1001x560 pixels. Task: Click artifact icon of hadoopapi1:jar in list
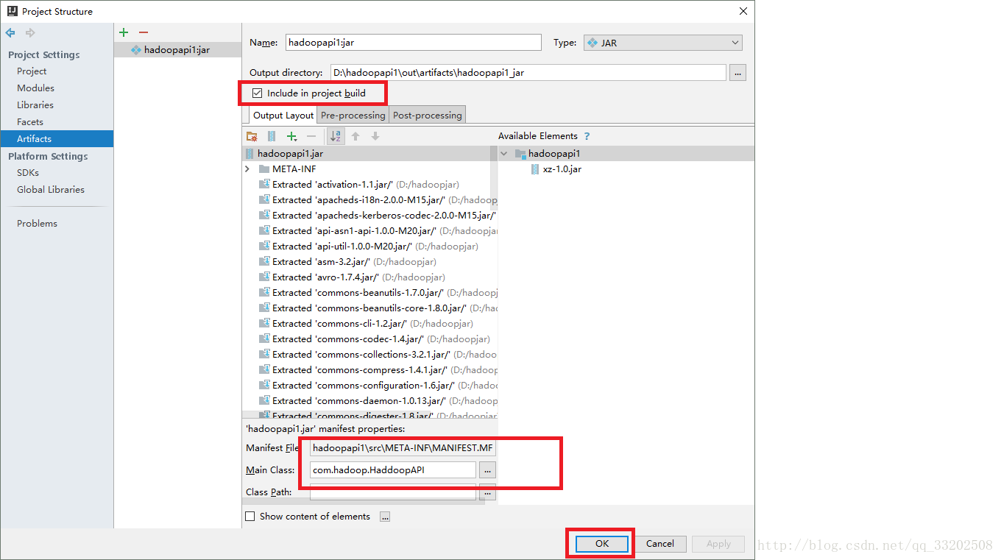click(136, 50)
